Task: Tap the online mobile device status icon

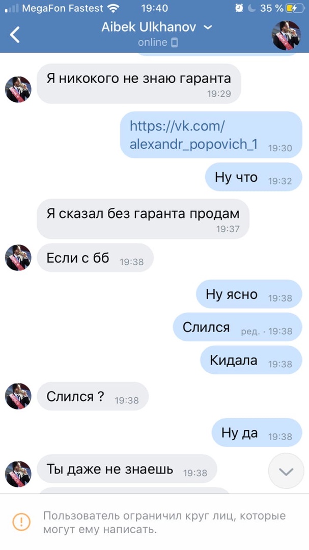Action: click(x=174, y=43)
